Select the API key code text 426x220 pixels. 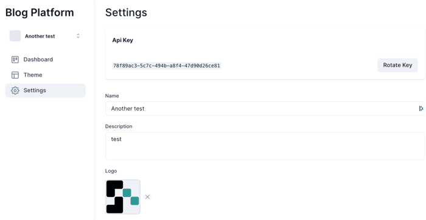point(167,66)
